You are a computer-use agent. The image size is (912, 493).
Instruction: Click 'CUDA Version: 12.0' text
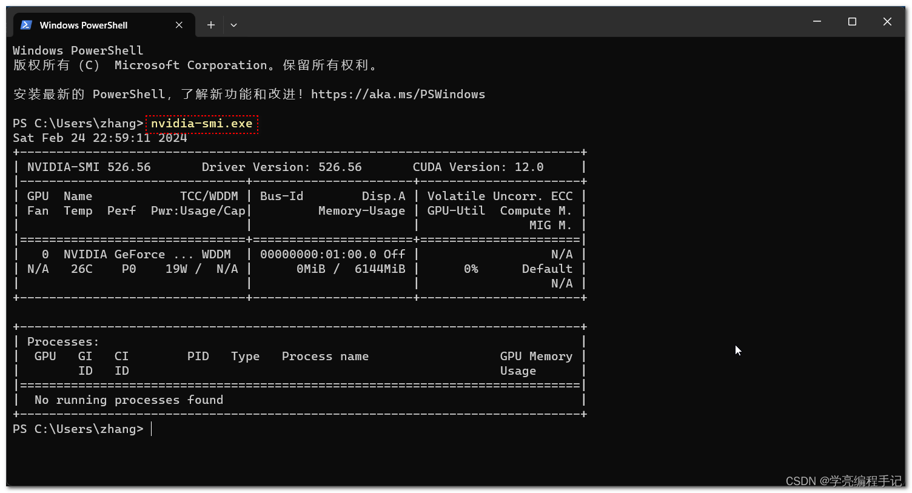coord(478,167)
